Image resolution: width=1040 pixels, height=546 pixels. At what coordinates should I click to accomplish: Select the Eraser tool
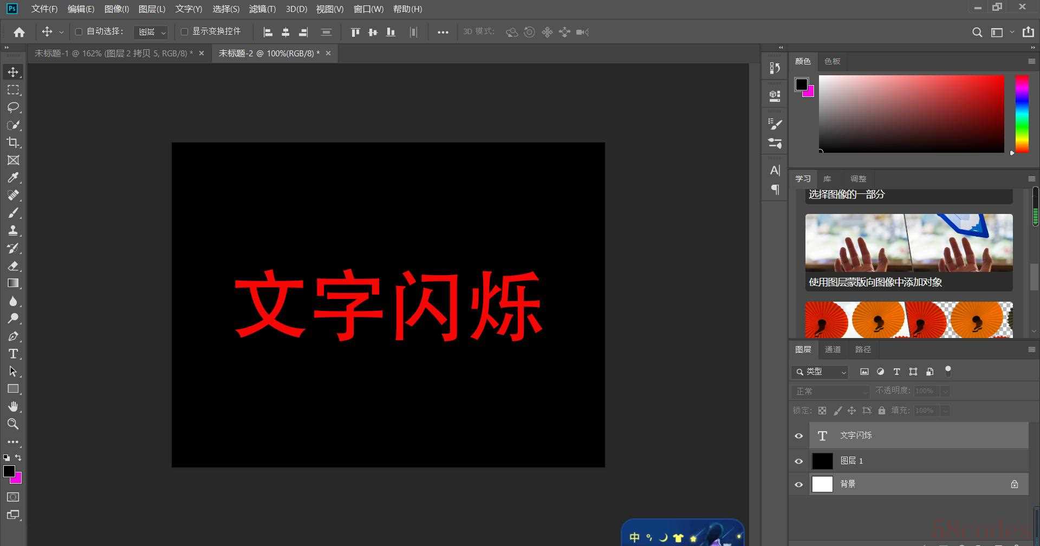tap(13, 266)
